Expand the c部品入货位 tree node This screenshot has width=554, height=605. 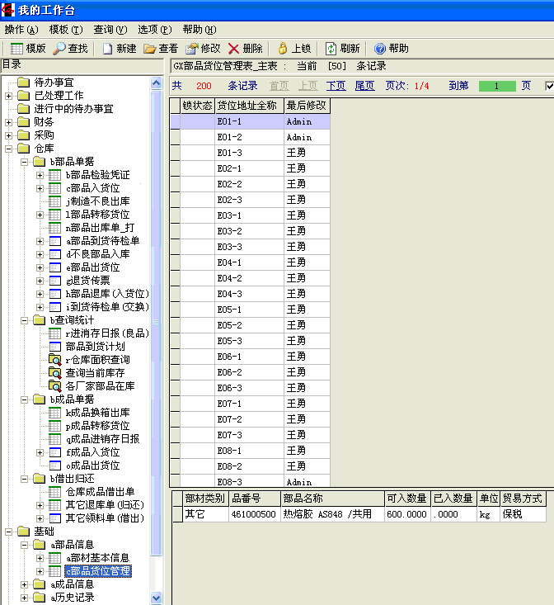(40, 188)
